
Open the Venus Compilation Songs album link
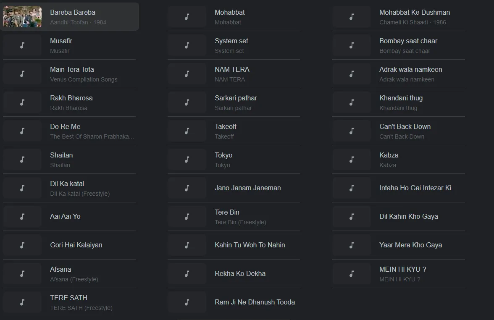(84, 79)
